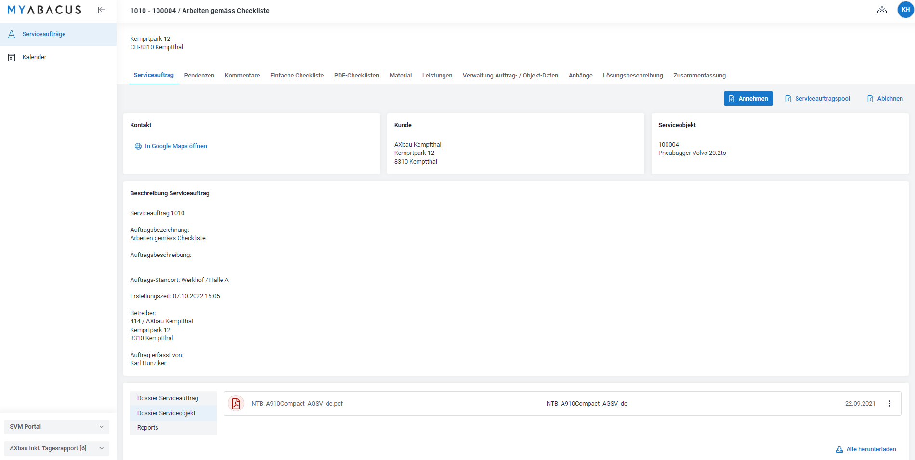Click the Annehmen button
915x460 pixels.
coord(748,99)
